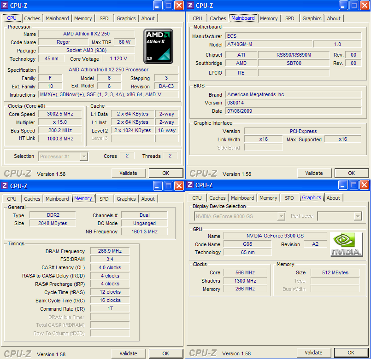Click OK in the Mainboard window
The width and height of the screenshot is (371, 359).
tap(352, 173)
